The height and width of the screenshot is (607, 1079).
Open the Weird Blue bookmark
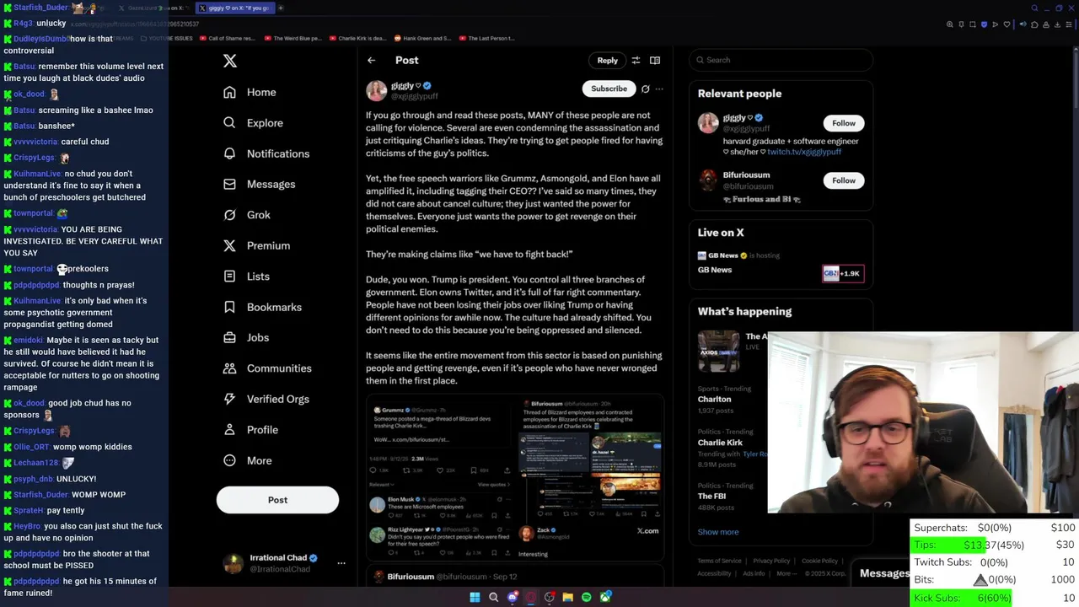tap(293, 38)
